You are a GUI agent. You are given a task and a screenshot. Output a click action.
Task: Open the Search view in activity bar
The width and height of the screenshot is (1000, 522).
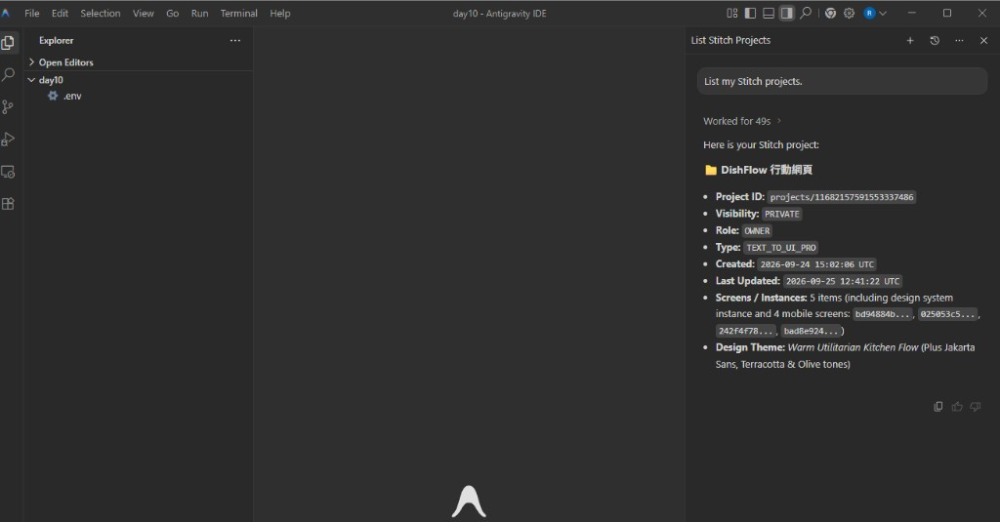click(8, 74)
